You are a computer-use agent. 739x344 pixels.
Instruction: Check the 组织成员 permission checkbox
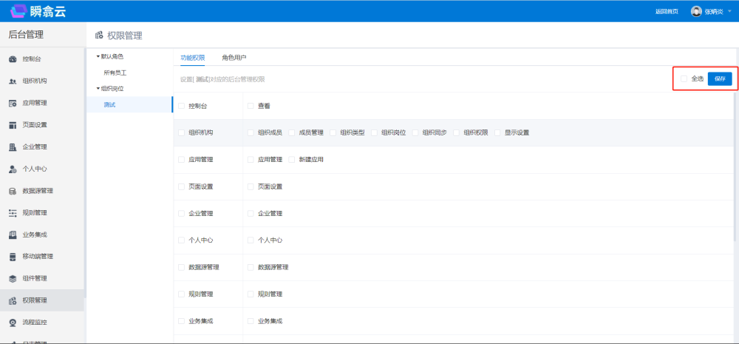[x=251, y=132]
